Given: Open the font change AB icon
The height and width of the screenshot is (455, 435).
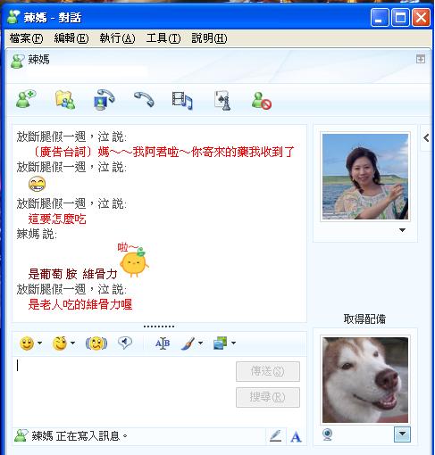Looking at the screenshot, I should click(x=163, y=343).
